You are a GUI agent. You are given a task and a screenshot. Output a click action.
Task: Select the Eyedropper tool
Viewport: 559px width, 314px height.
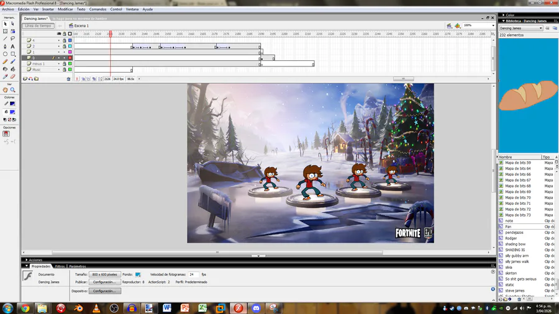pyautogui.click(x=6, y=76)
